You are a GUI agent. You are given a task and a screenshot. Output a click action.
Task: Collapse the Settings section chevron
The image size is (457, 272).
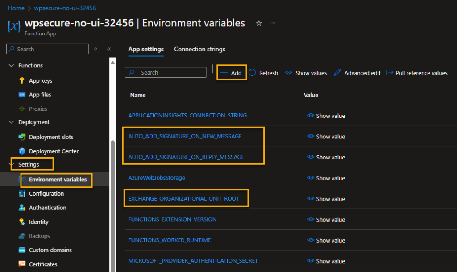click(12, 164)
